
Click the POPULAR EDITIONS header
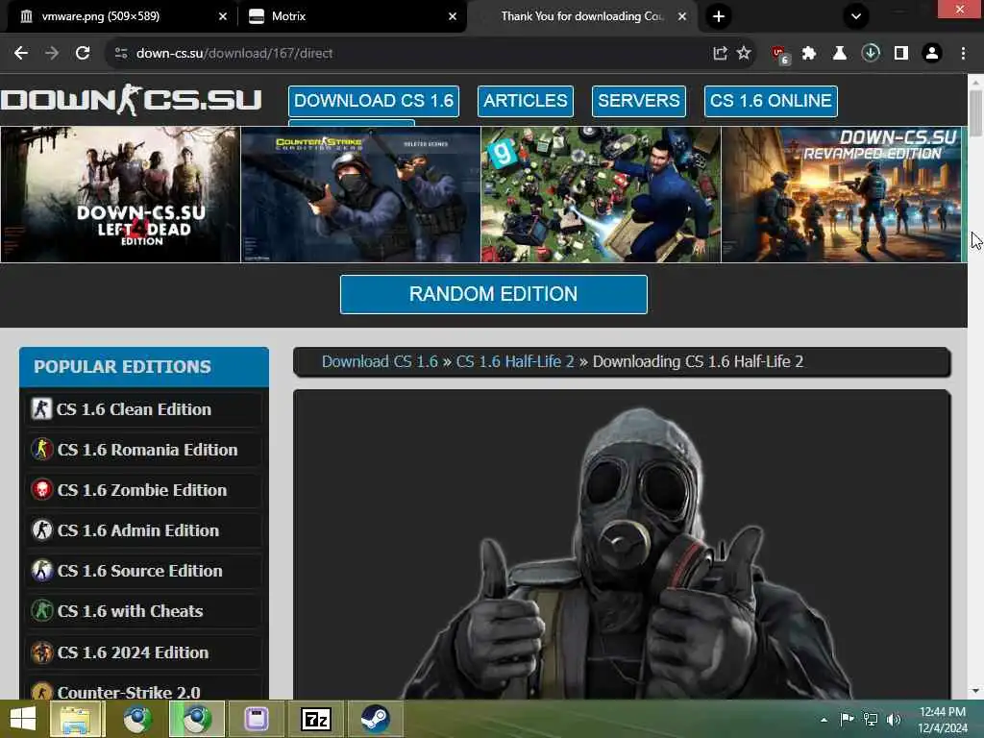click(144, 366)
